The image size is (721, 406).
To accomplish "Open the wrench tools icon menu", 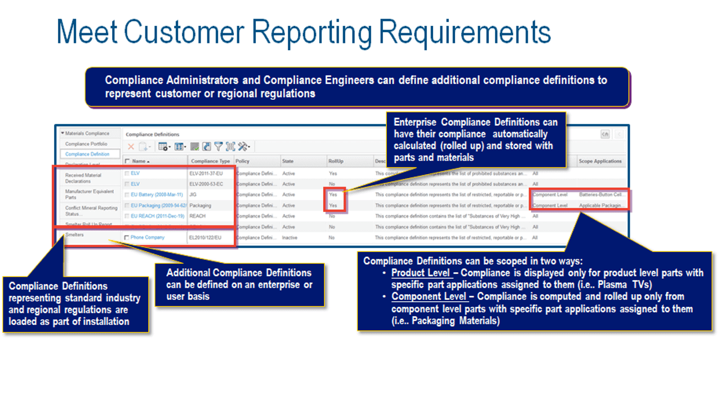I will click(x=243, y=147).
